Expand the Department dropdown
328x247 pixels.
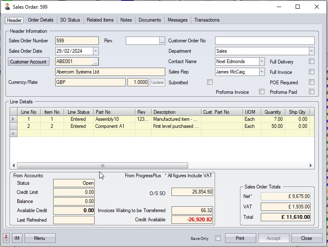click(311, 51)
